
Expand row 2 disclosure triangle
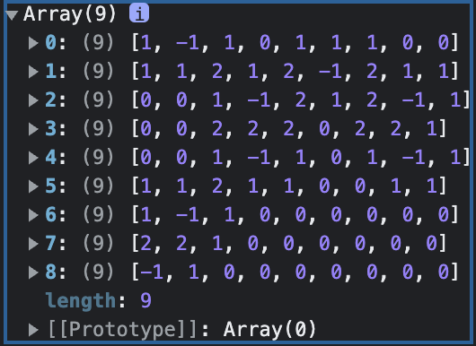click(33, 100)
